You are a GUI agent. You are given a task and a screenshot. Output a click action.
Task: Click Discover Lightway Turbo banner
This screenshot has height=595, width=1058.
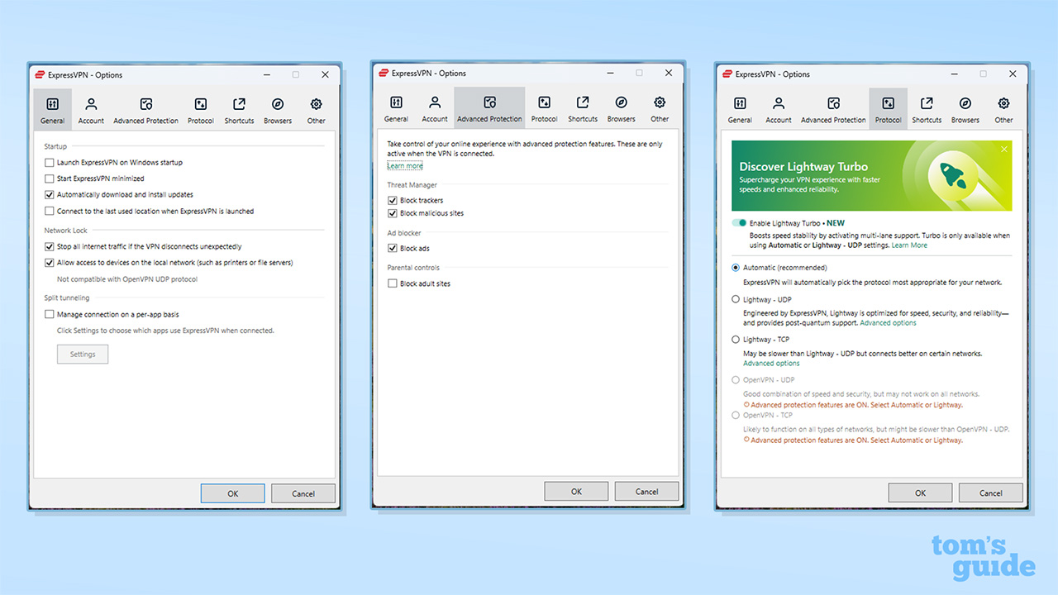[871, 175]
